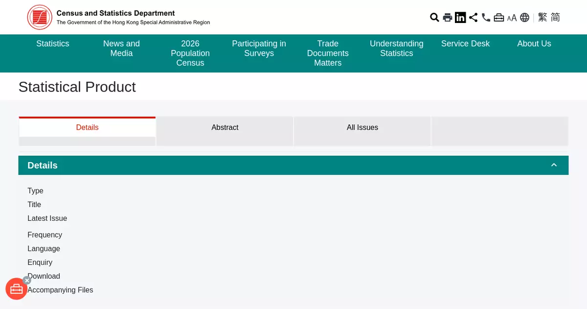Switch to Simplified Chinese (简)
The image size is (587, 309).
(x=555, y=18)
